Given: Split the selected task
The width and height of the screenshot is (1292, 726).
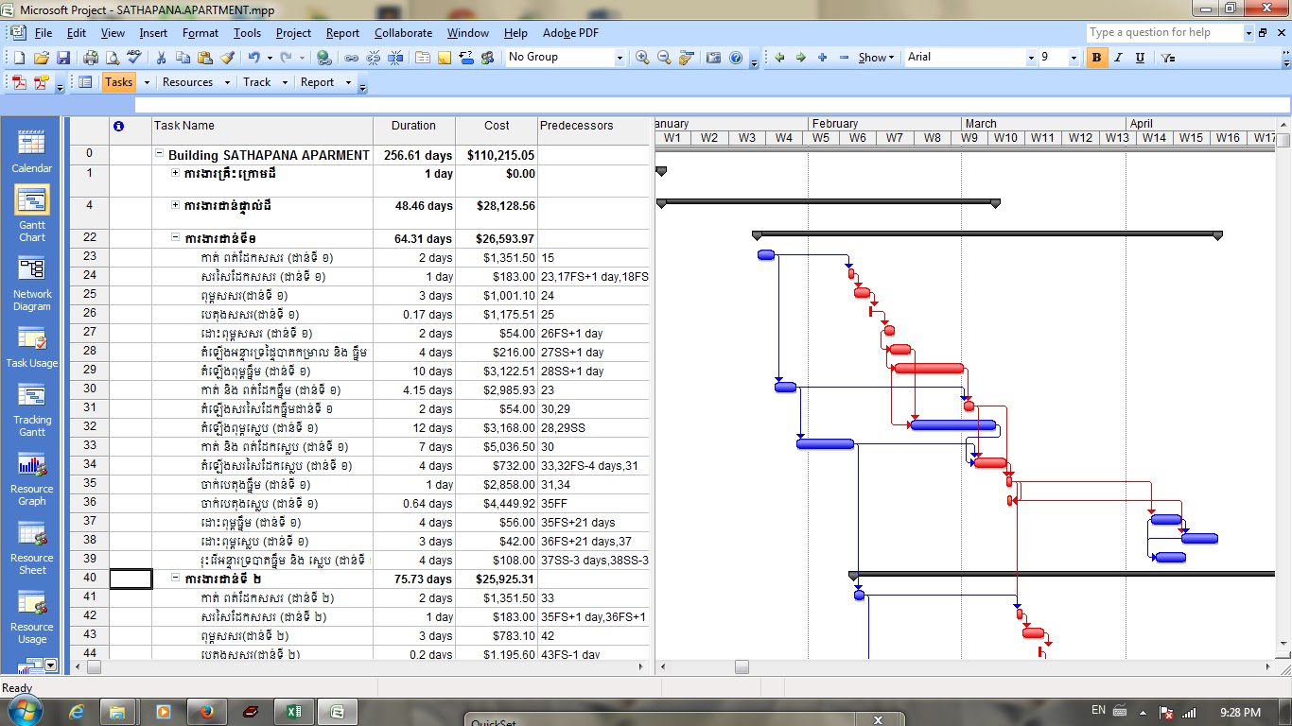Looking at the screenshot, I should (x=395, y=58).
